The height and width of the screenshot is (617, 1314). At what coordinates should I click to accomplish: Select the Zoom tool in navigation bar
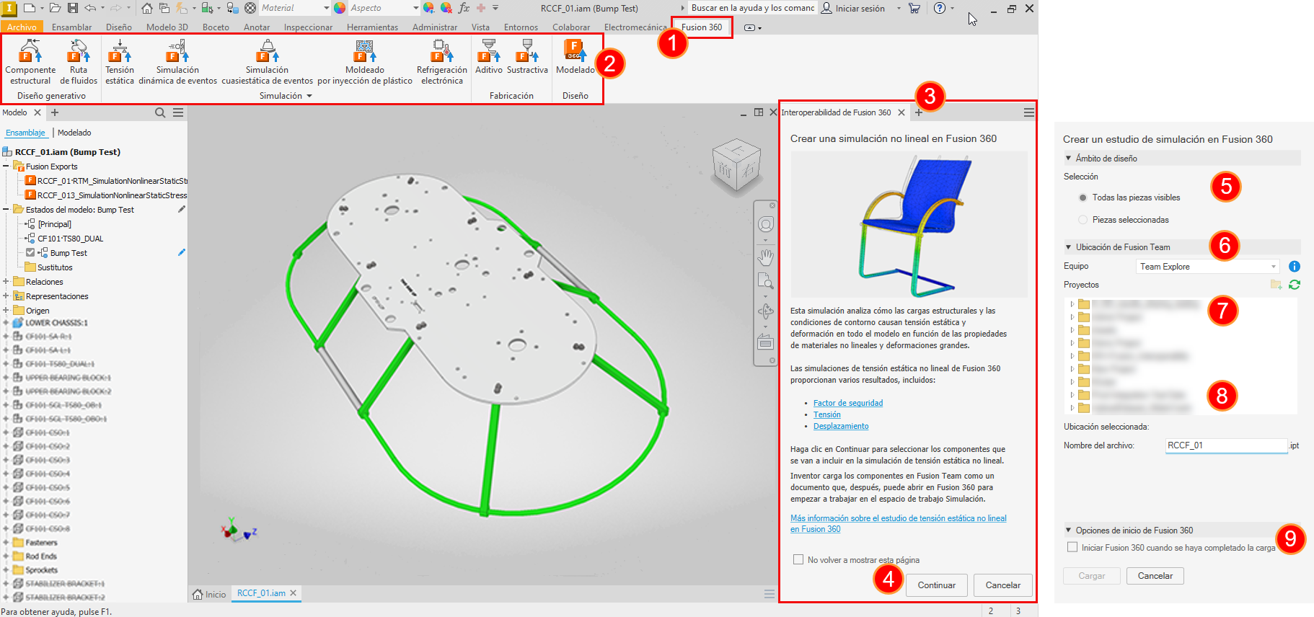pos(766,281)
